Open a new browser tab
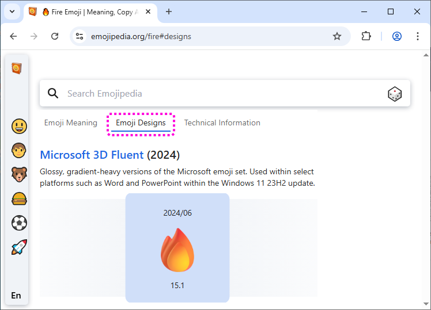Viewport: 431px width, 310px height. point(169,12)
